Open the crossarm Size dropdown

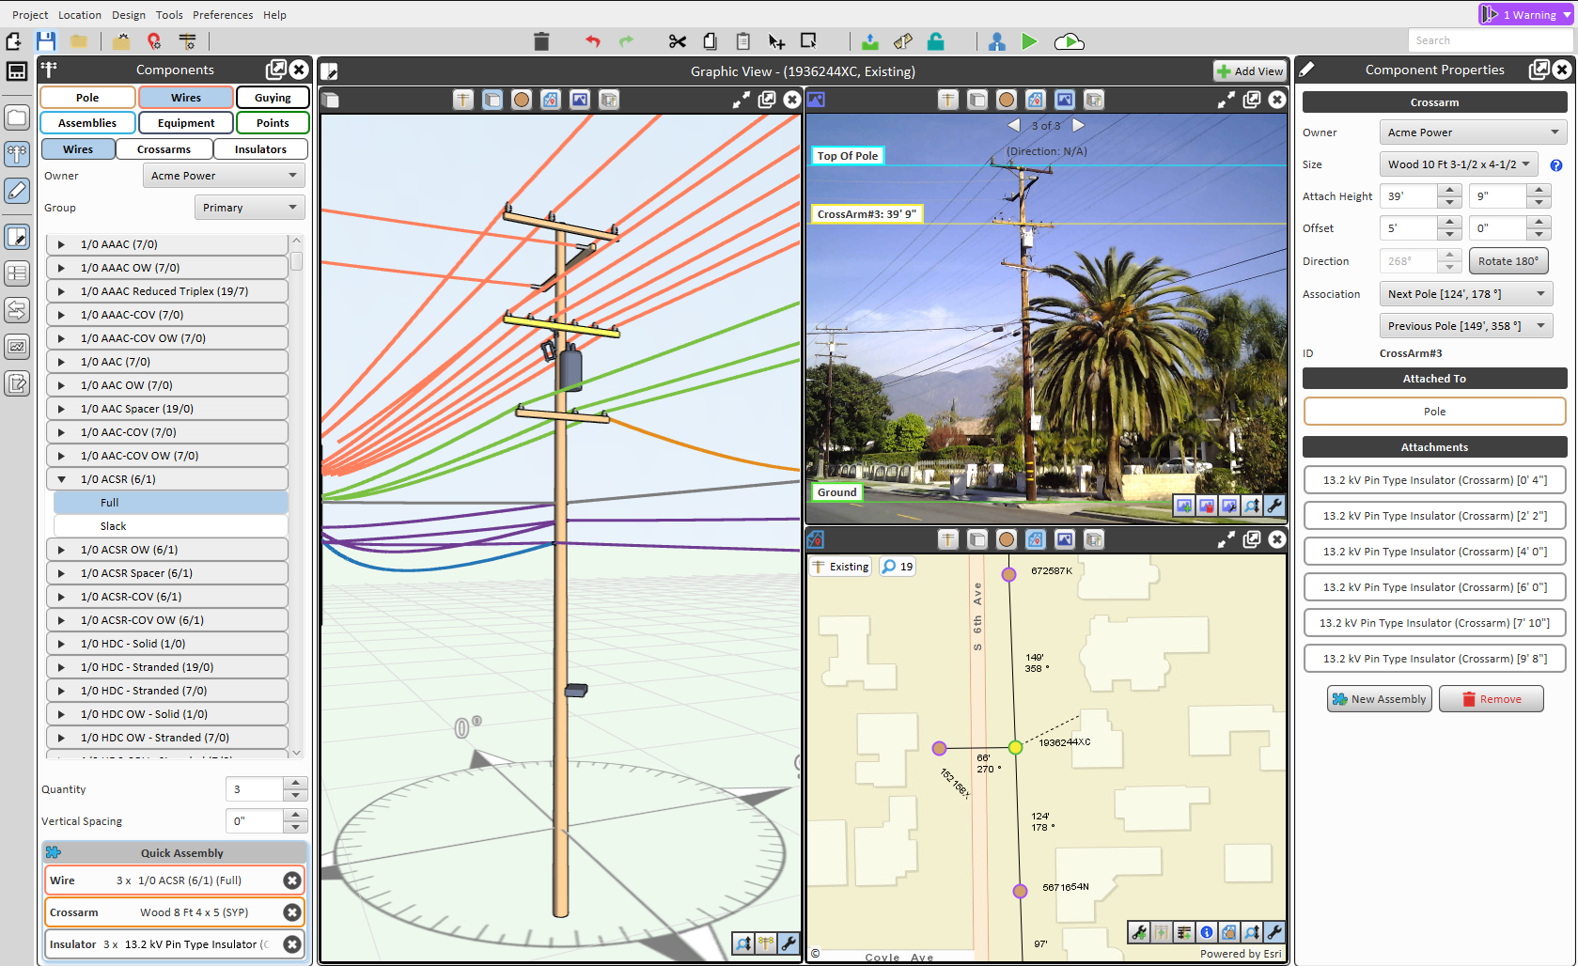point(1458,164)
